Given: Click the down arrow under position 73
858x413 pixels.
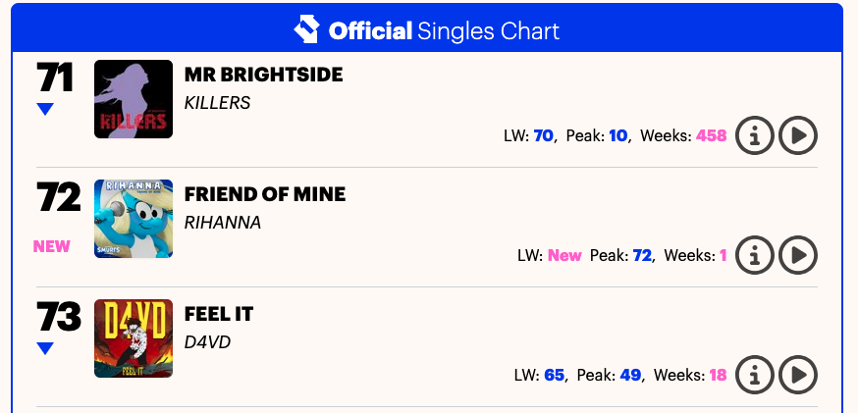Looking at the screenshot, I should (45, 348).
